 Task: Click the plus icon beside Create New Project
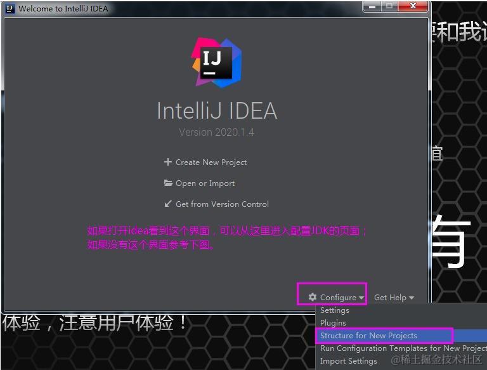pos(167,162)
